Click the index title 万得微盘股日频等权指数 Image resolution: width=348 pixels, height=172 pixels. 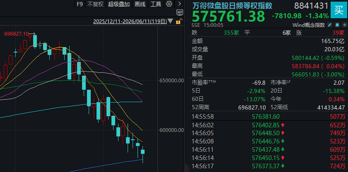[x=232, y=5]
